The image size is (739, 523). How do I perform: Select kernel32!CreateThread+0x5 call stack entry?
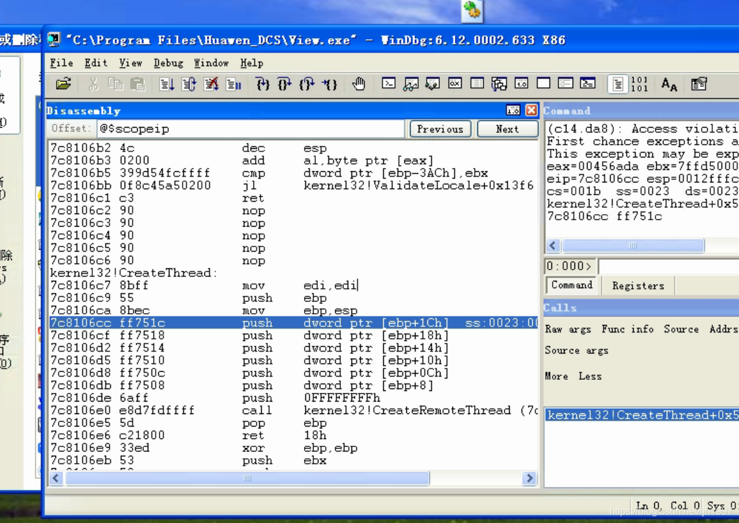point(642,415)
